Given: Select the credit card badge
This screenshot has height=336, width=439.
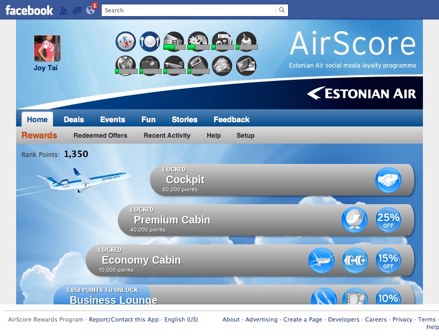Looking at the screenshot, I should [x=246, y=65].
